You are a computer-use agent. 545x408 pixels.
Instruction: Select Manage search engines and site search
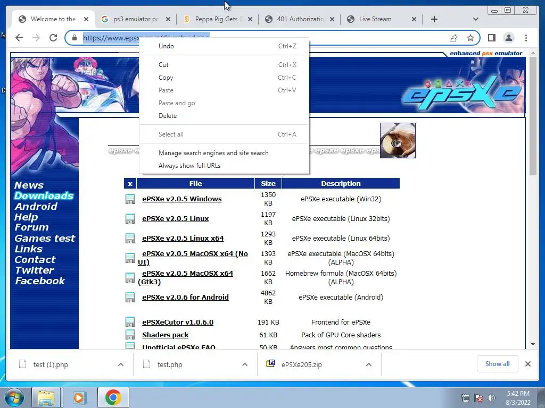coord(224,152)
